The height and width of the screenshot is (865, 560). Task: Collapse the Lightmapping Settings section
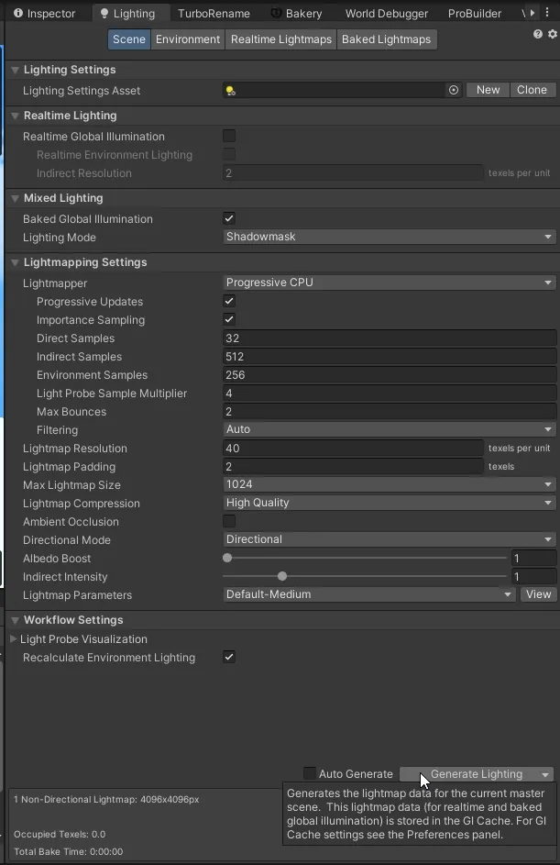point(15,262)
